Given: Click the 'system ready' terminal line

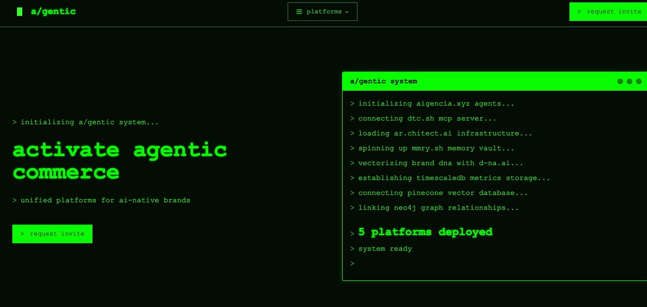Looking at the screenshot, I should [x=385, y=249].
